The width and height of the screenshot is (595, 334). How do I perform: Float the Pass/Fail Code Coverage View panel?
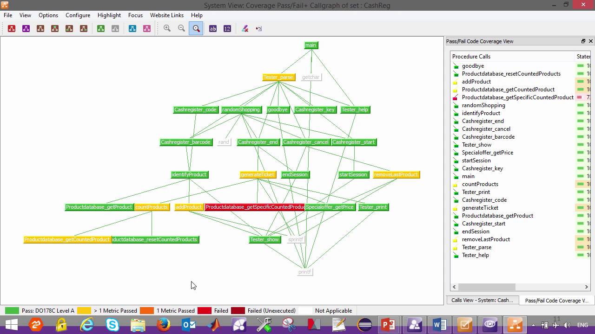(x=583, y=41)
